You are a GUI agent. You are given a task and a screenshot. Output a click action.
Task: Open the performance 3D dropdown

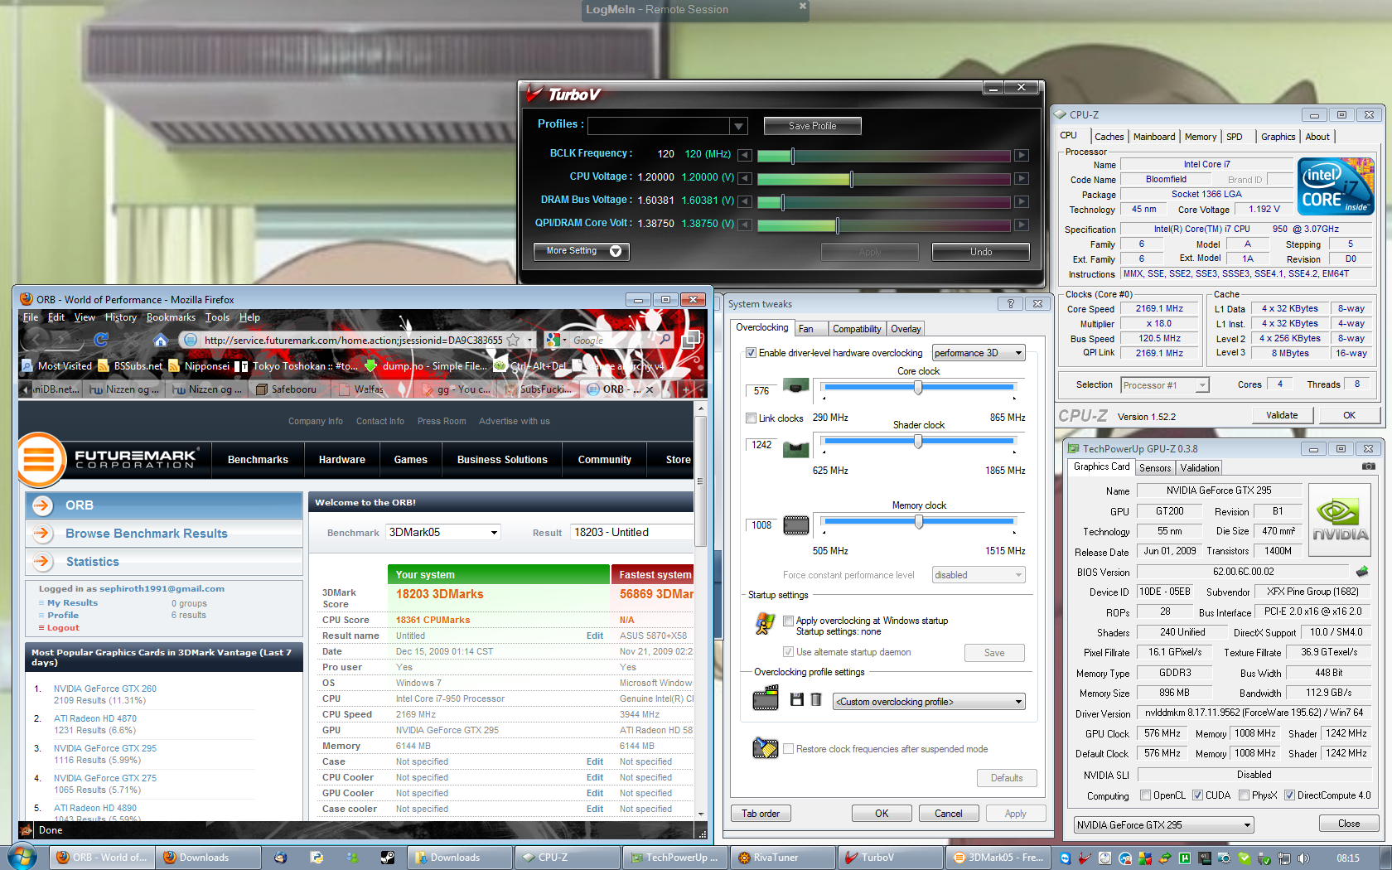coord(979,353)
